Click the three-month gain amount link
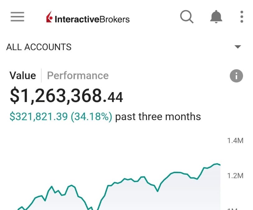This screenshot has height=210, width=253. 39,116
